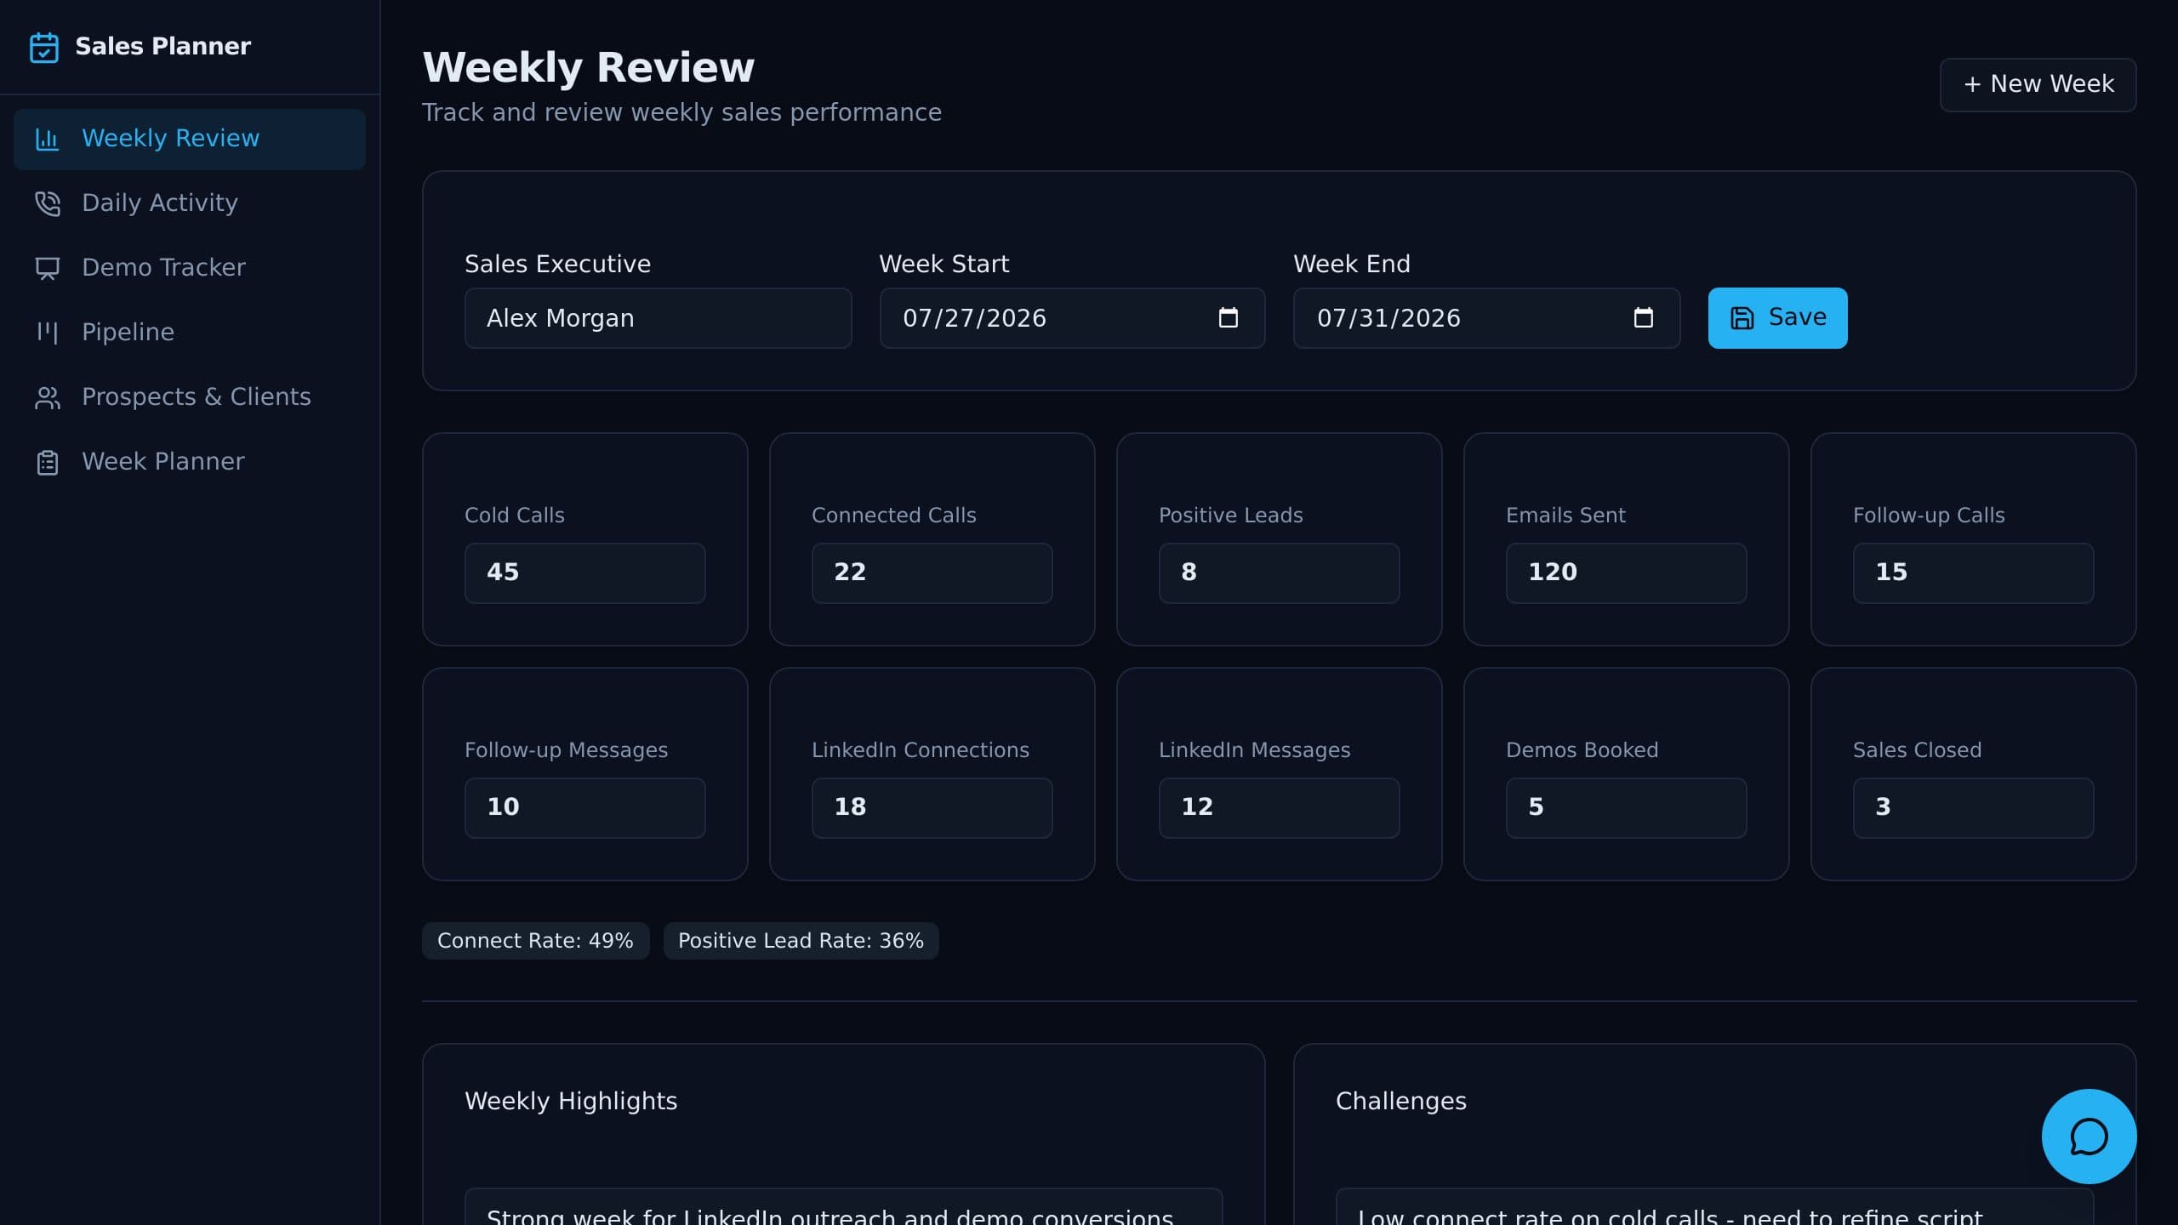Click the Connected Calls label
The height and width of the screenshot is (1225, 2178).
tap(893, 516)
